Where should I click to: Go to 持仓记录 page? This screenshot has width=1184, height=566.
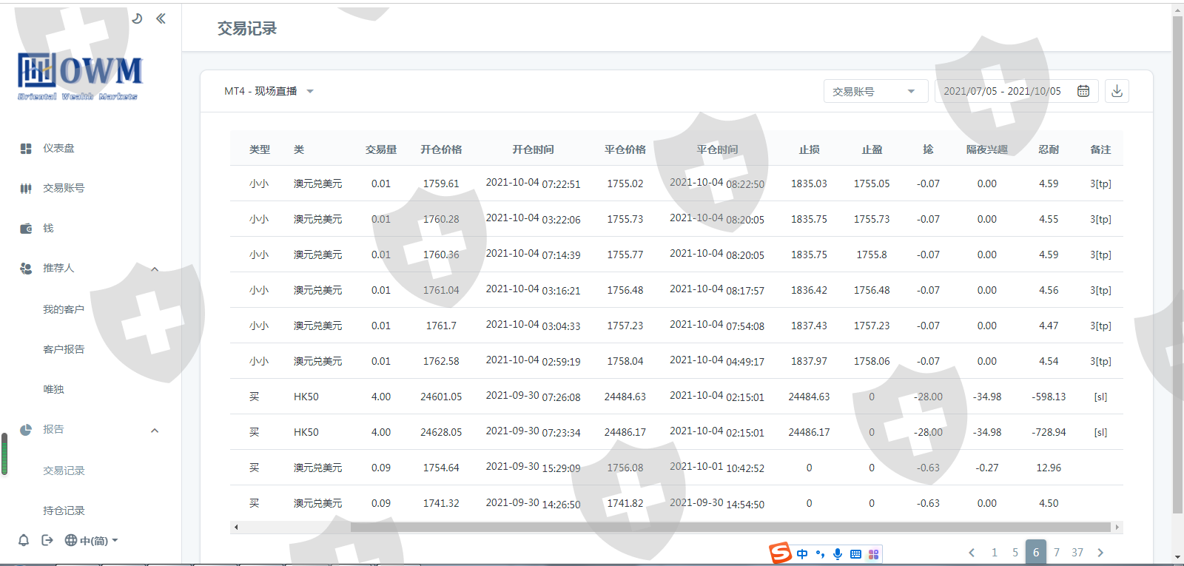coord(64,511)
